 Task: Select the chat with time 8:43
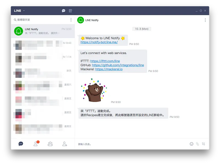(43, 45)
